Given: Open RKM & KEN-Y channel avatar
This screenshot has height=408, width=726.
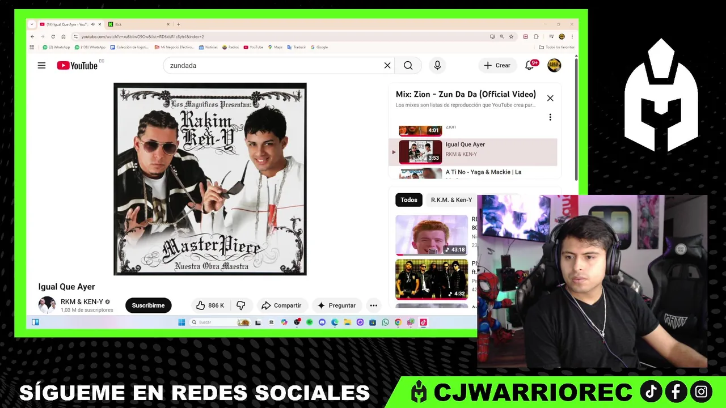Looking at the screenshot, I should 47,305.
